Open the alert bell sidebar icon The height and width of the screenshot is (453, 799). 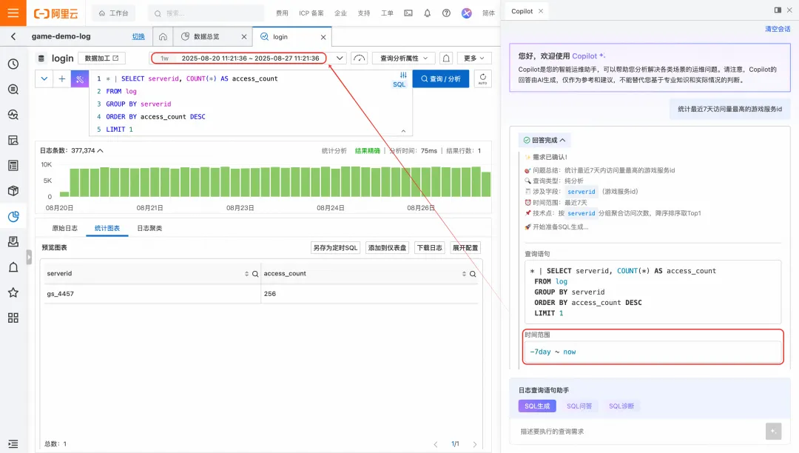(x=13, y=267)
